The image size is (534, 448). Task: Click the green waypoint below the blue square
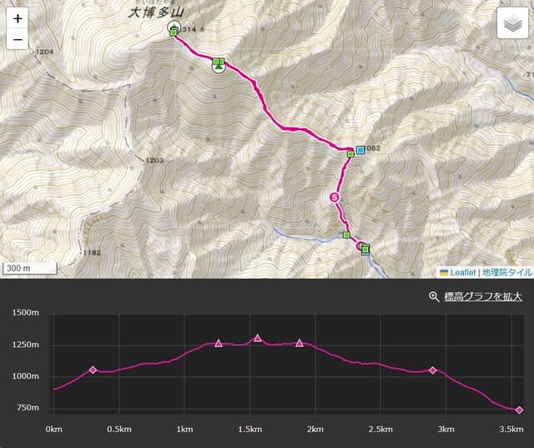[x=350, y=154]
